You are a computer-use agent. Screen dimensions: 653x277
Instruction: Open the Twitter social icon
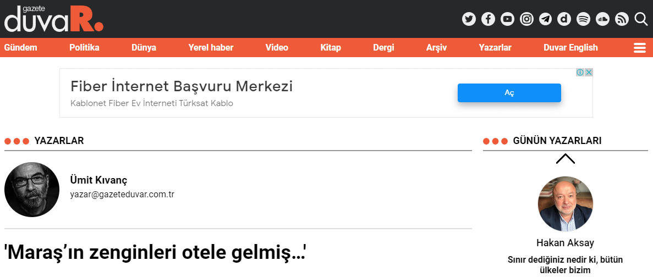[x=469, y=19]
